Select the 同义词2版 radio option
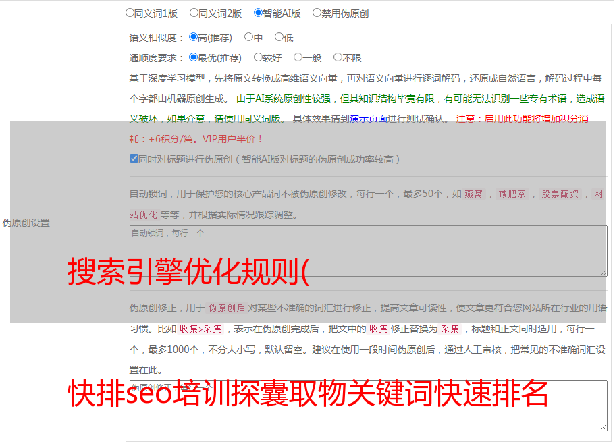This screenshot has height=444, width=615. 194,13
